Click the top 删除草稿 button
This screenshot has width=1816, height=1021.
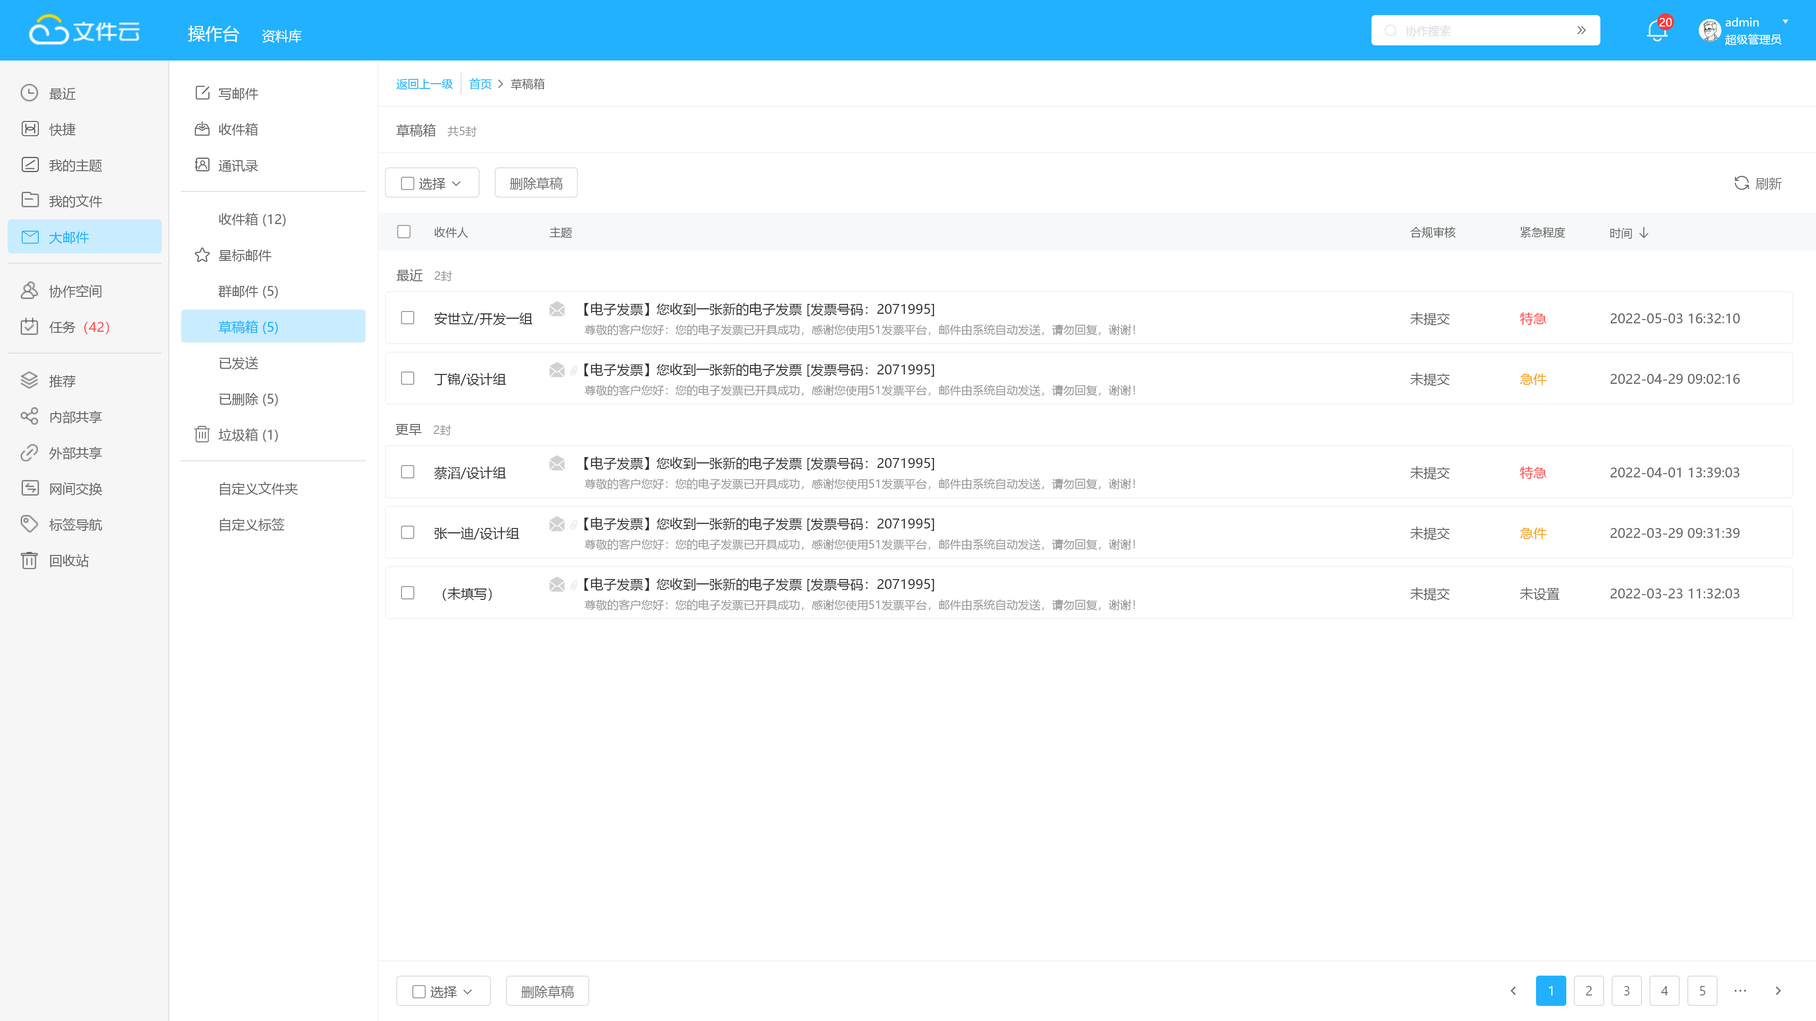(x=536, y=183)
